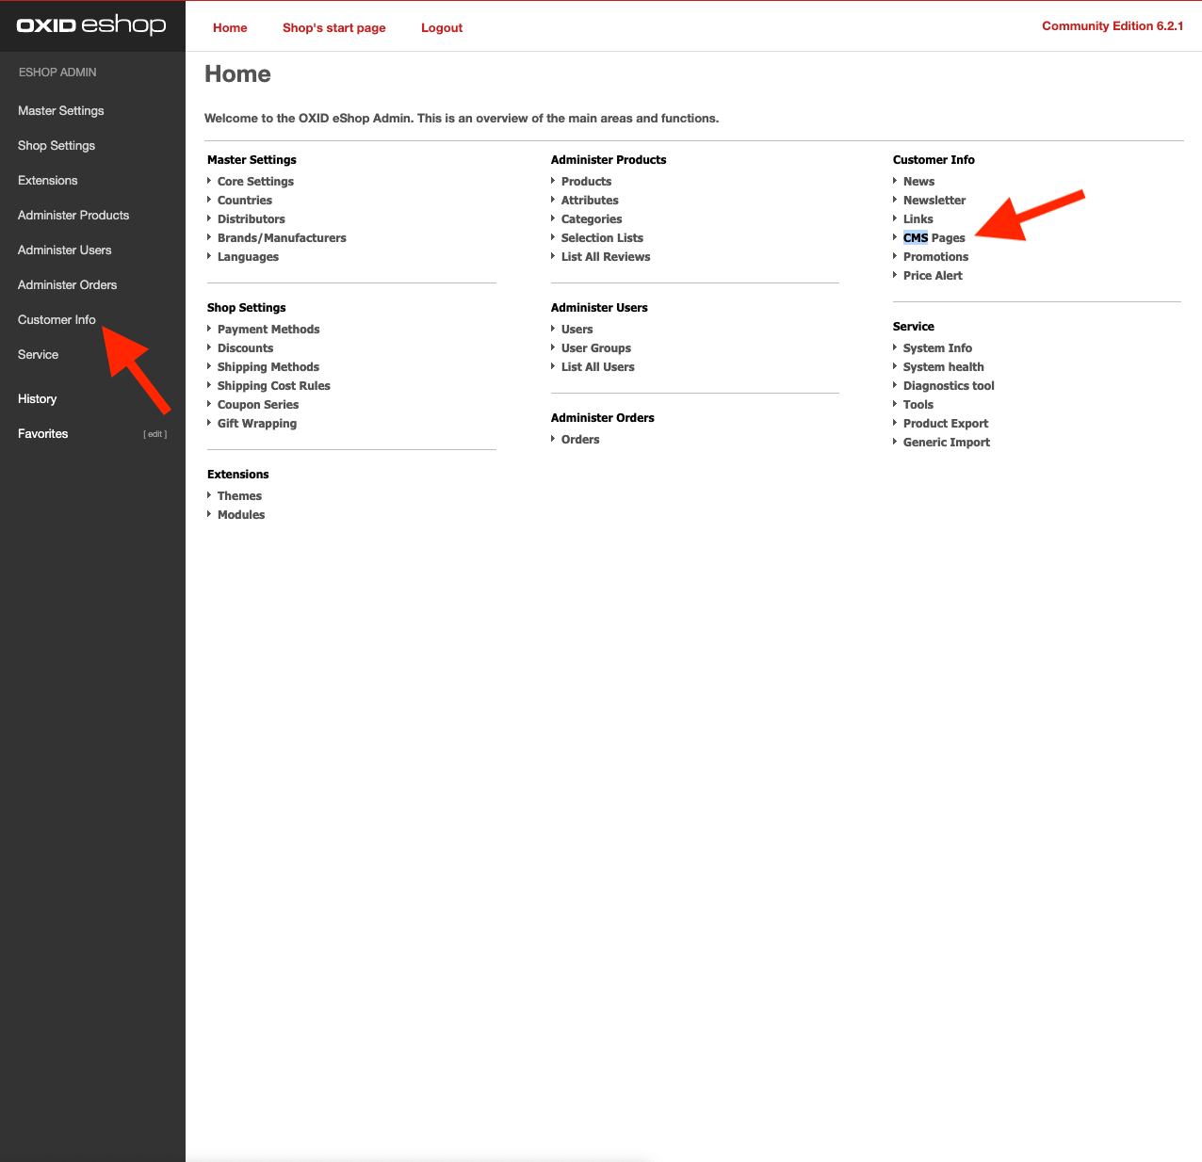Open Brands/Manufacturers settings
1202x1162 pixels.
point(282,237)
